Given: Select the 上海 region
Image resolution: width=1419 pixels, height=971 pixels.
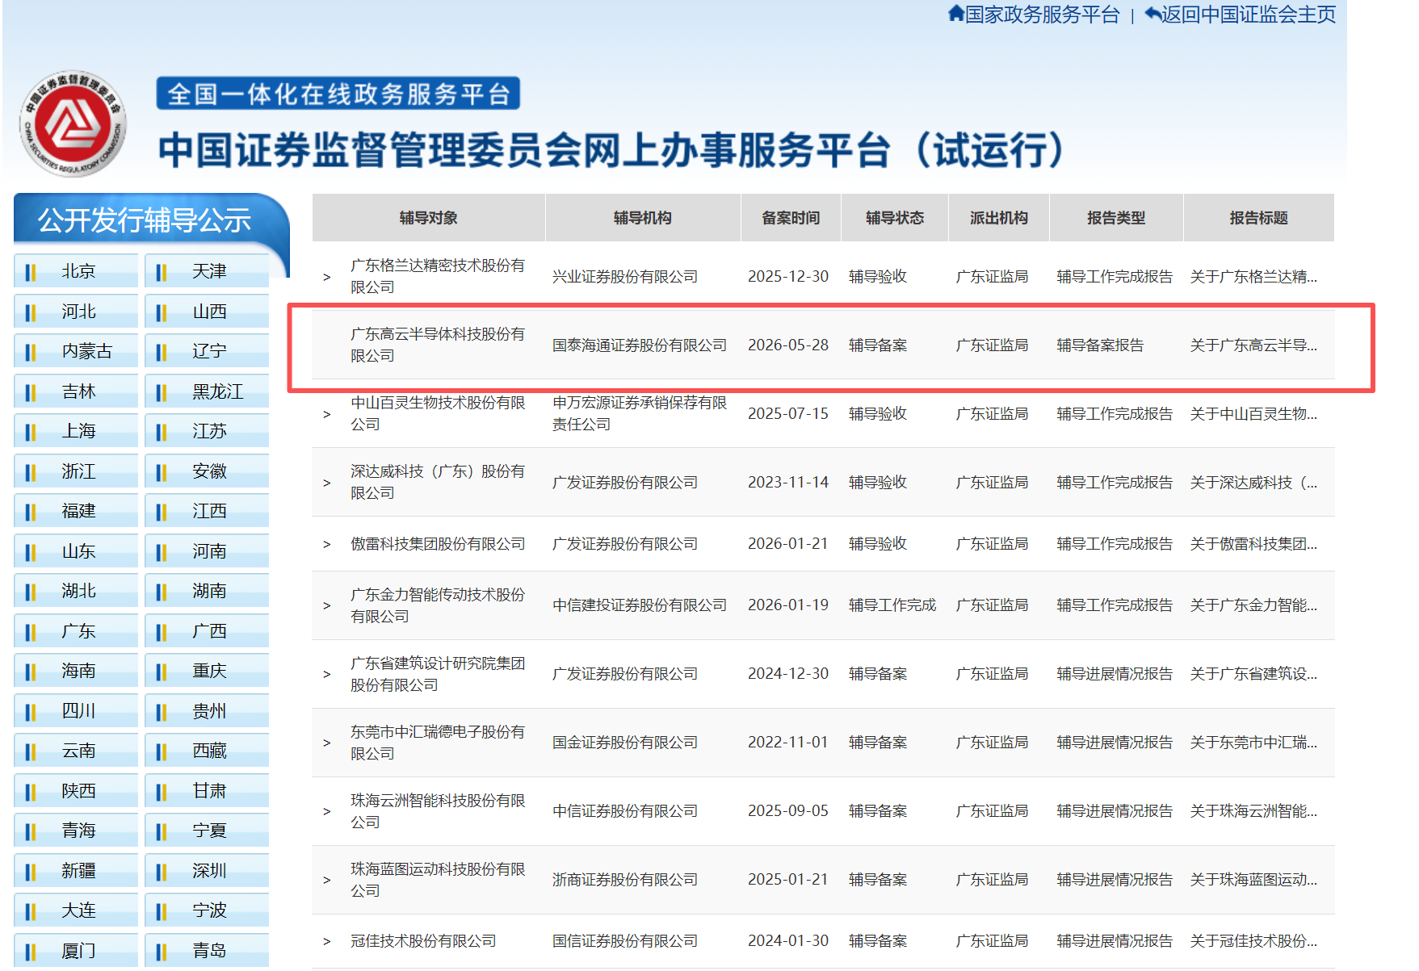Looking at the screenshot, I should [76, 431].
